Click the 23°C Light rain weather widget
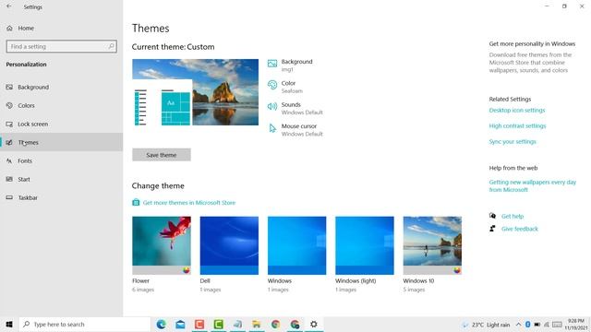591x332 pixels. click(x=486, y=325)
